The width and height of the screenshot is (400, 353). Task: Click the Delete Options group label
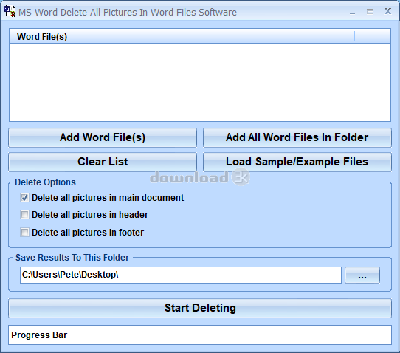tap(46, 182)
